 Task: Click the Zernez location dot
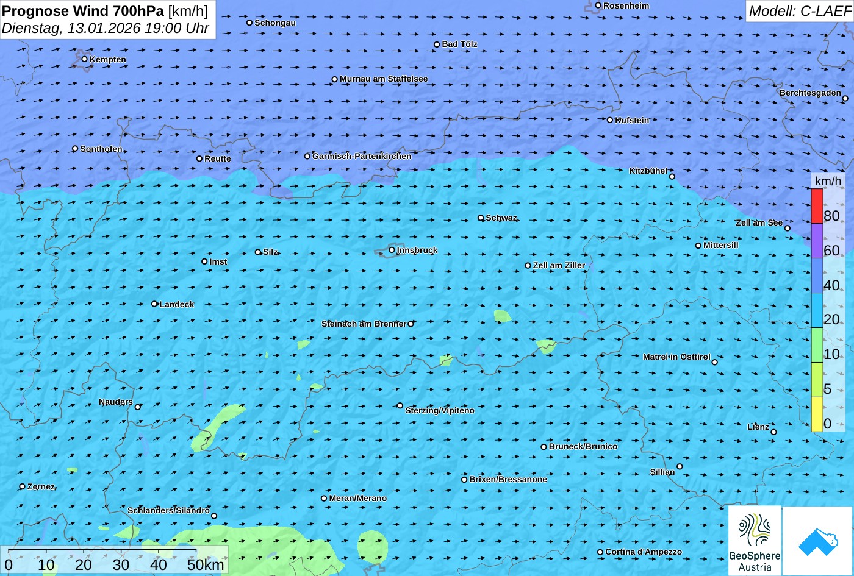click(23, 486)
